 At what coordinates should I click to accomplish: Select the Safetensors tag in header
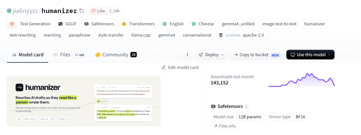(x=99, y=24)
